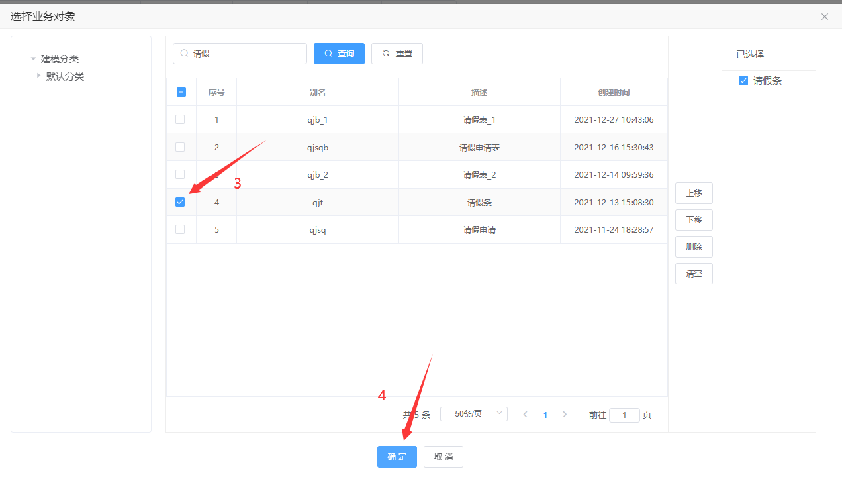The image size is (842, 481).
Task: Click the 查询 search button
Action: [338, 54]
